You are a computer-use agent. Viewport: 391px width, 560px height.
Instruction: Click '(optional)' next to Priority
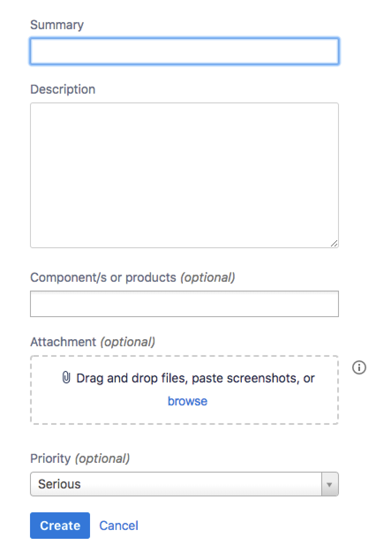[x=102, y=458]
